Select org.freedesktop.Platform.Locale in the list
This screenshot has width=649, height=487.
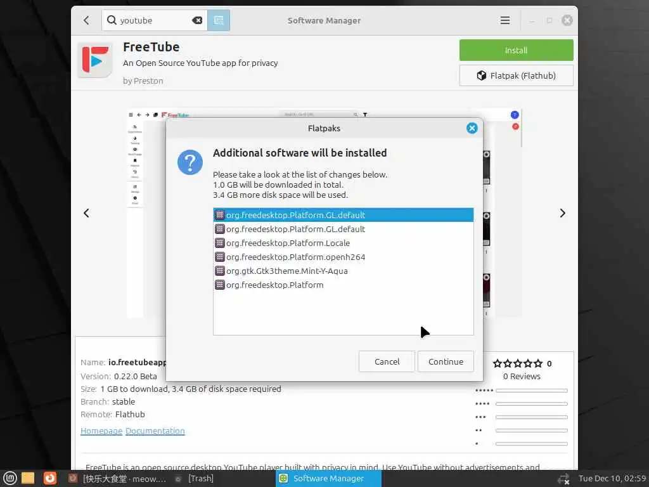(x=343, y=243)
